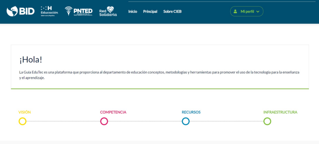This screenshot has width=319, height=144.
Task: Select the pink Competencia step circle
Action: (104, 121)
